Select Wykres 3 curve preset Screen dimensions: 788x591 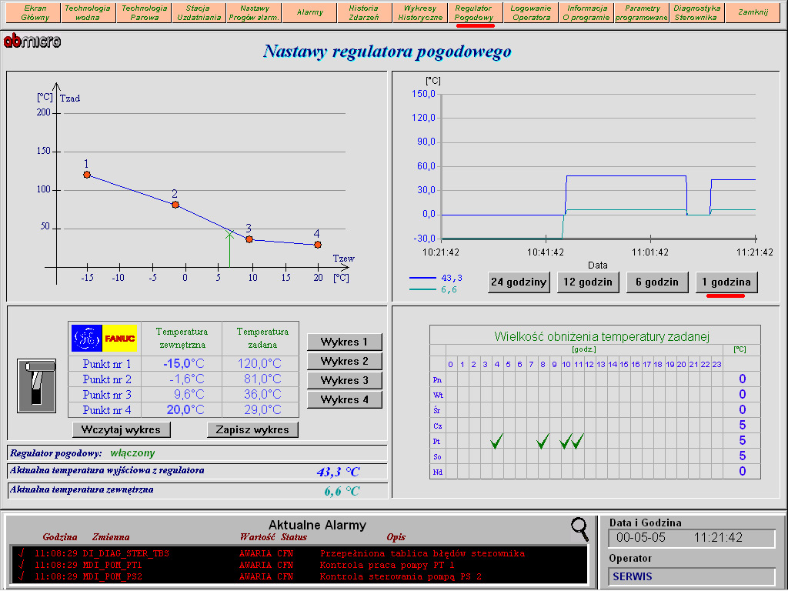[x=344, y=380]
